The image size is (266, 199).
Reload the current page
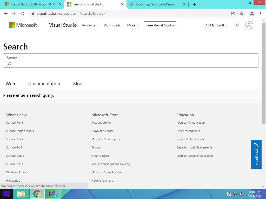[22, 13]
